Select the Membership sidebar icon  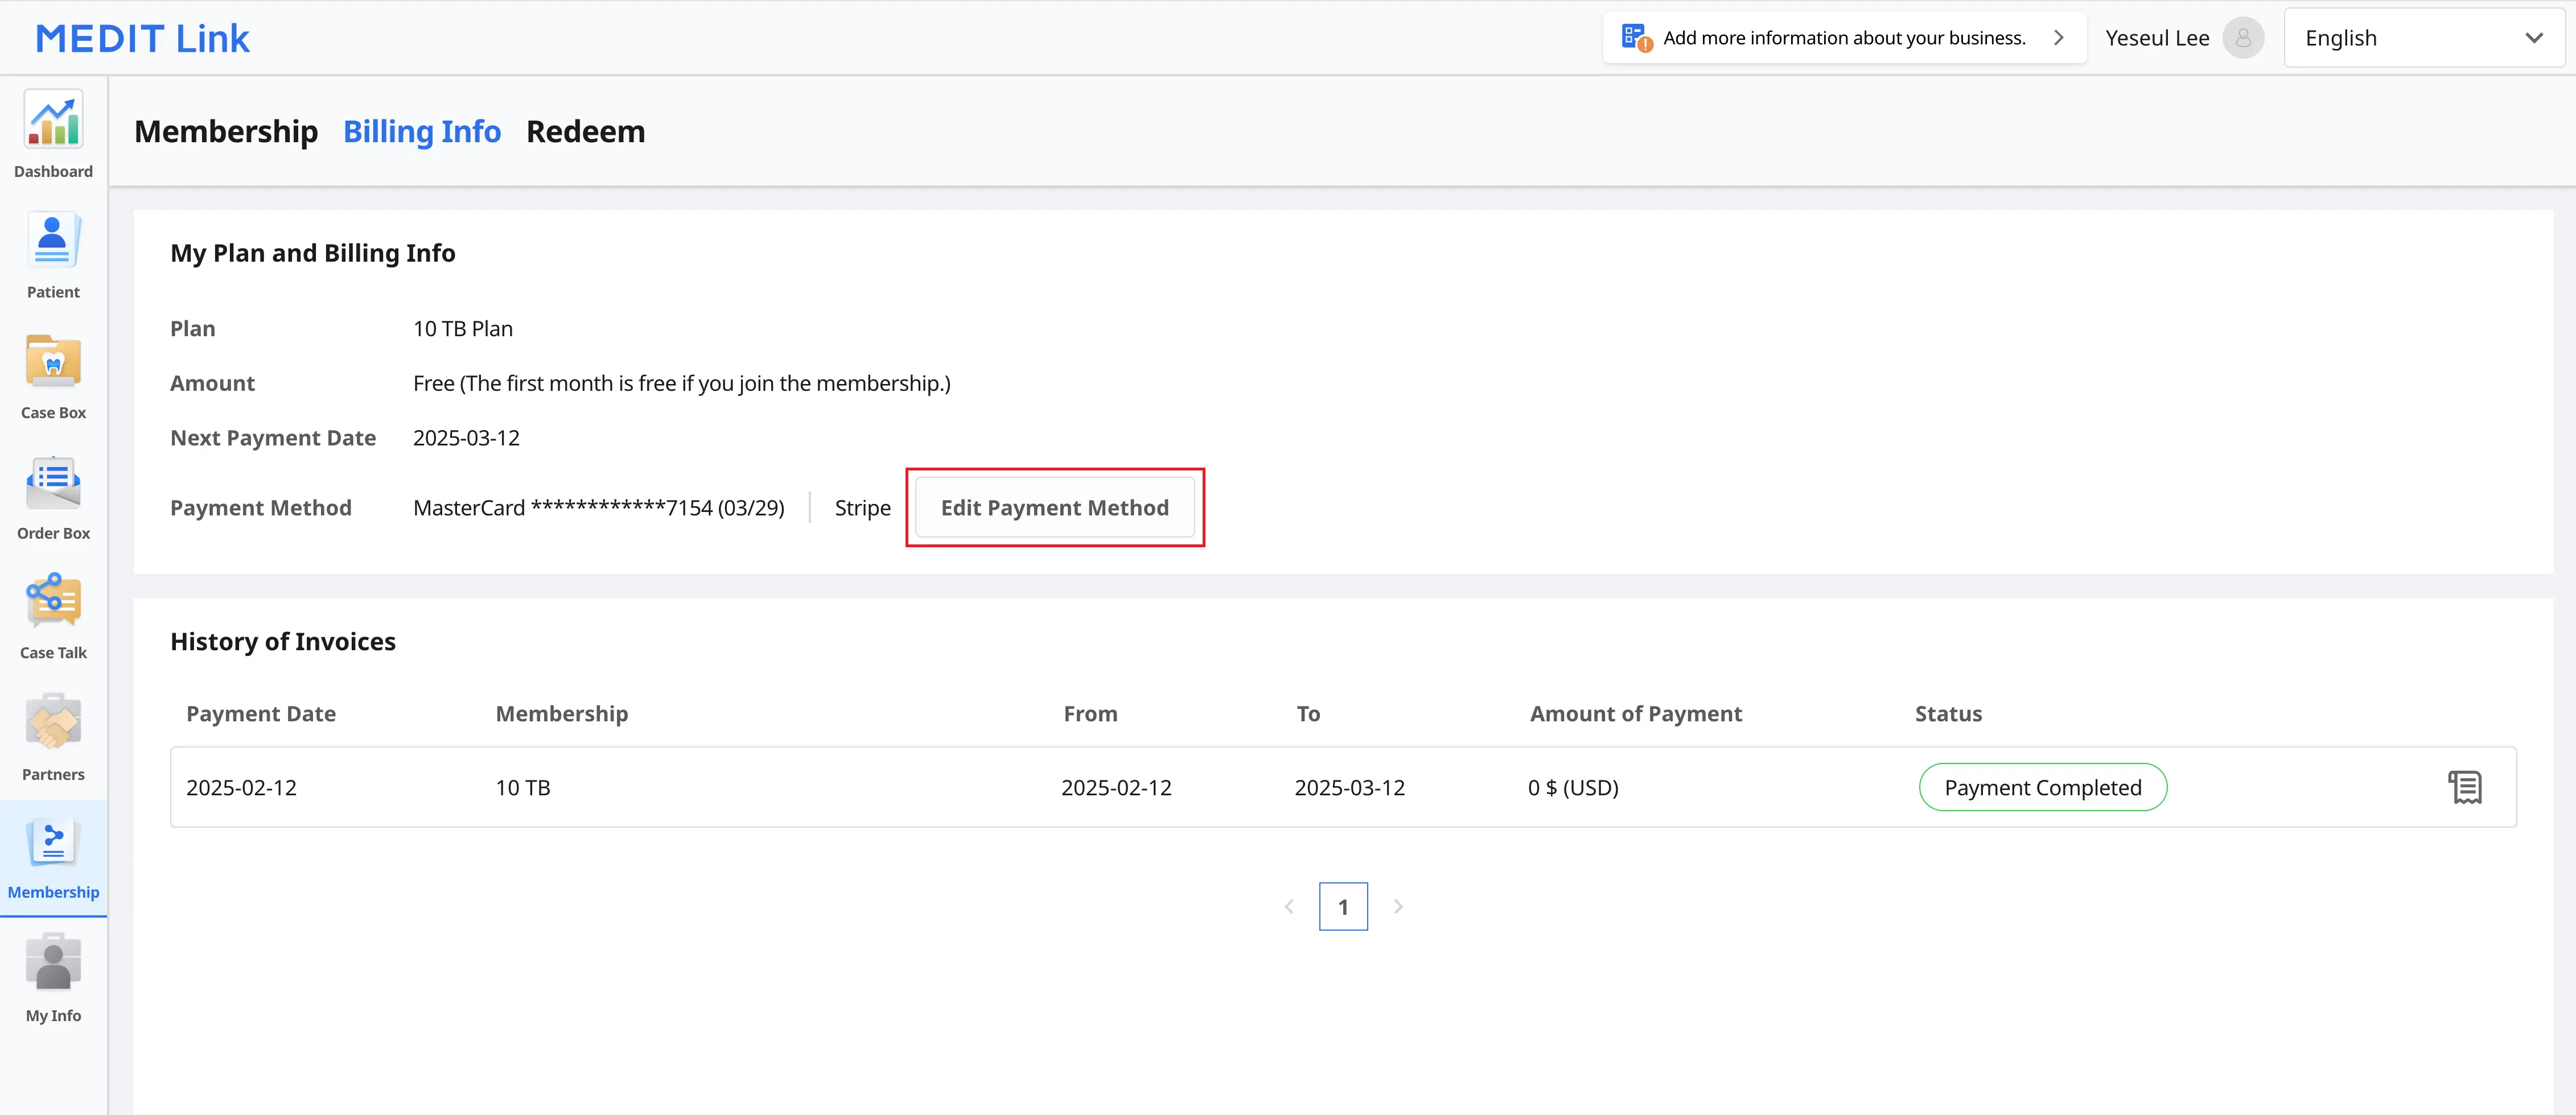click(x=53, y=843)
